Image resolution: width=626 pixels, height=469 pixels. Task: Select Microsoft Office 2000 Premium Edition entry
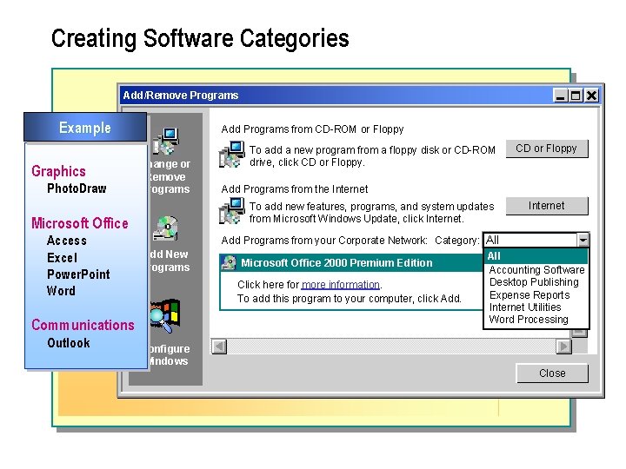[351, 263]
